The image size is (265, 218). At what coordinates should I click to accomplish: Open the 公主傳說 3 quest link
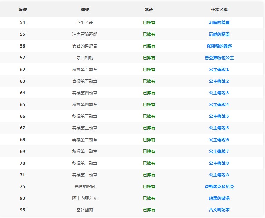point(219,93)
